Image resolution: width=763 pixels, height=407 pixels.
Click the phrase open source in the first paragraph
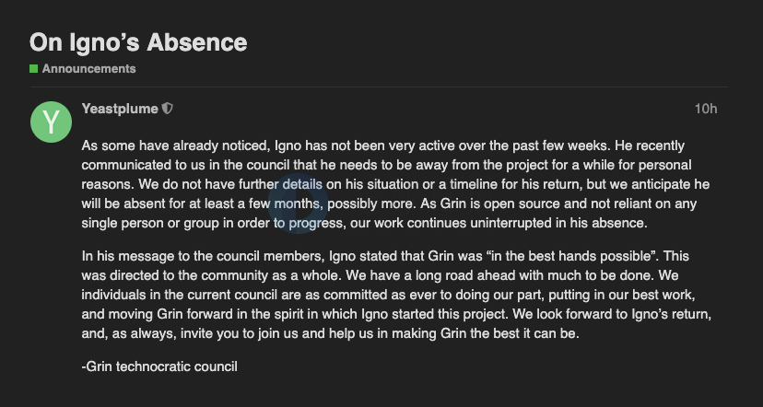522,203
